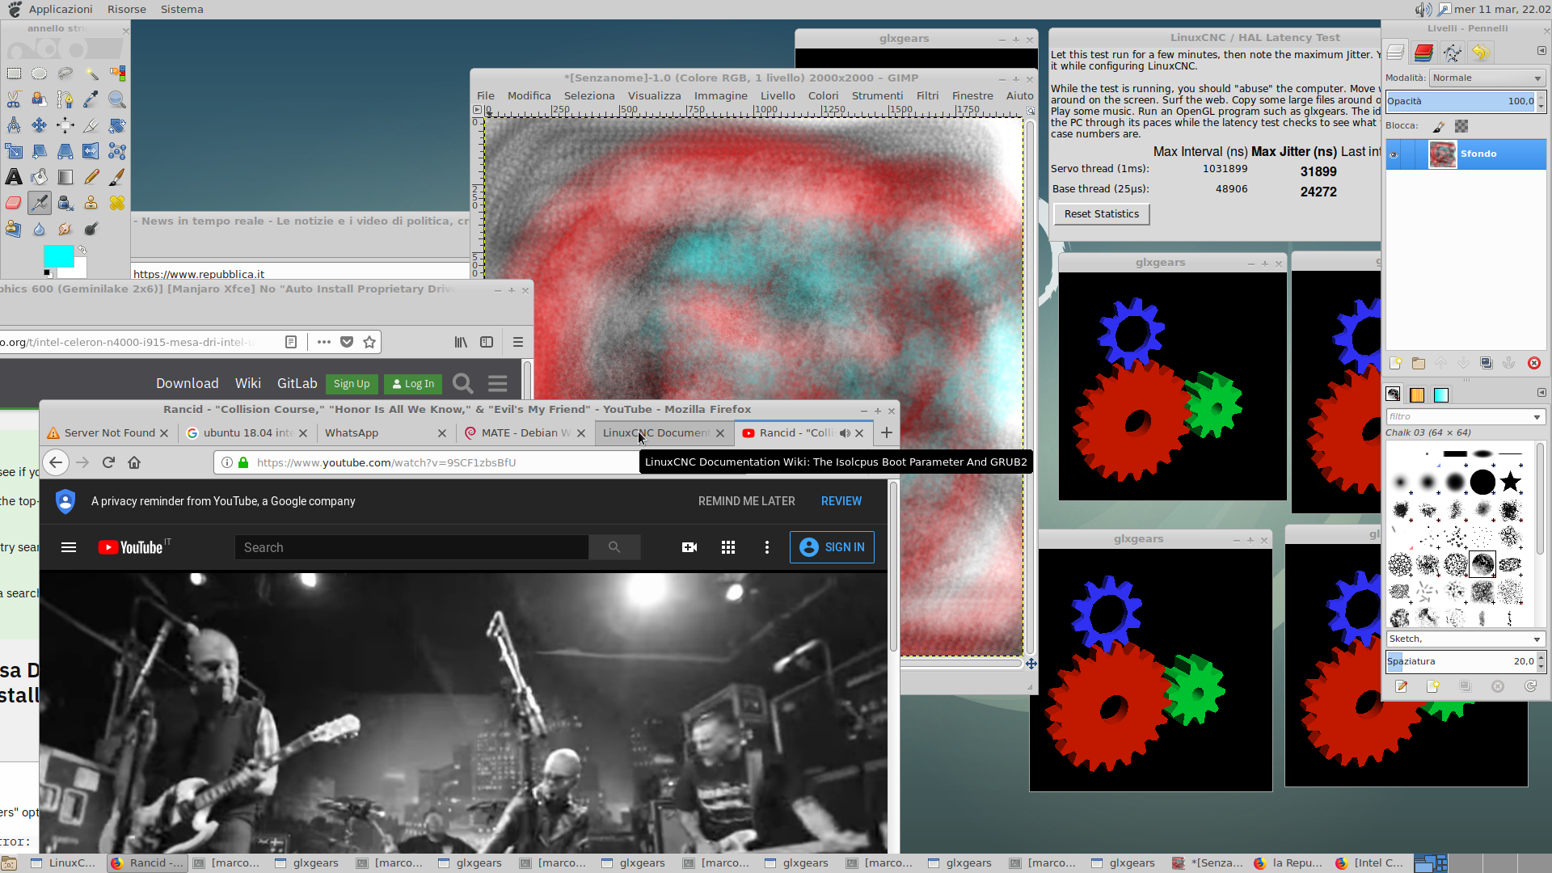This screenshot has height=873, width=1552.
Task: Create a new layer in Layers panel
Action: 1395,363
